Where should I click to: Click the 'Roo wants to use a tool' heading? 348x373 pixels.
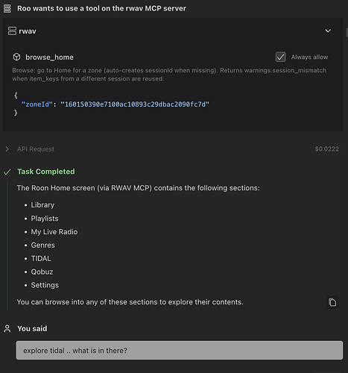(x=101, y=8)
